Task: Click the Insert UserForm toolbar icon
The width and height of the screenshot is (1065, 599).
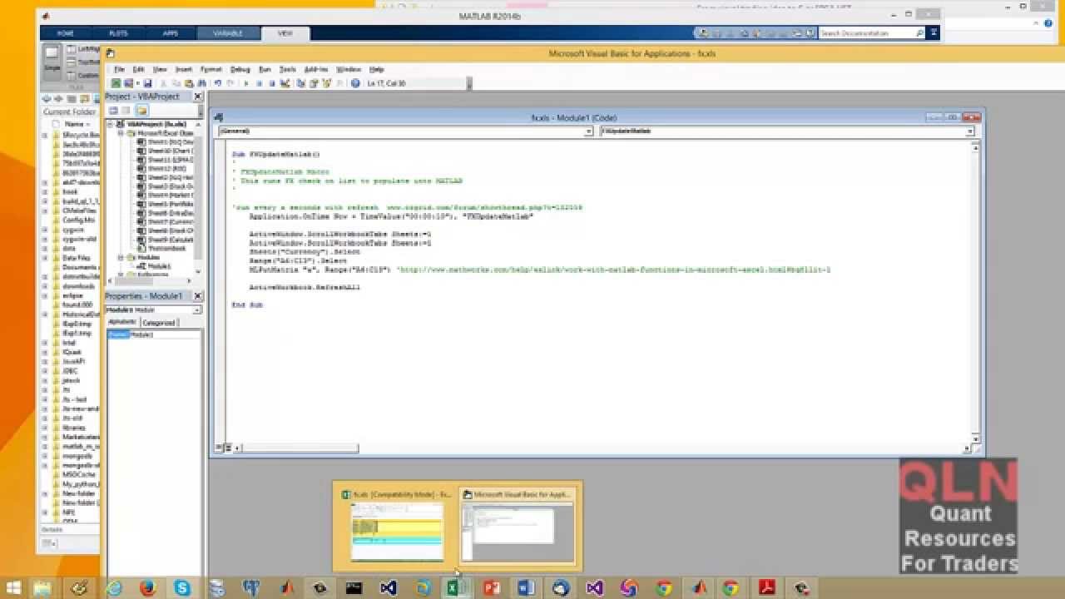Action: coord(128,83)
